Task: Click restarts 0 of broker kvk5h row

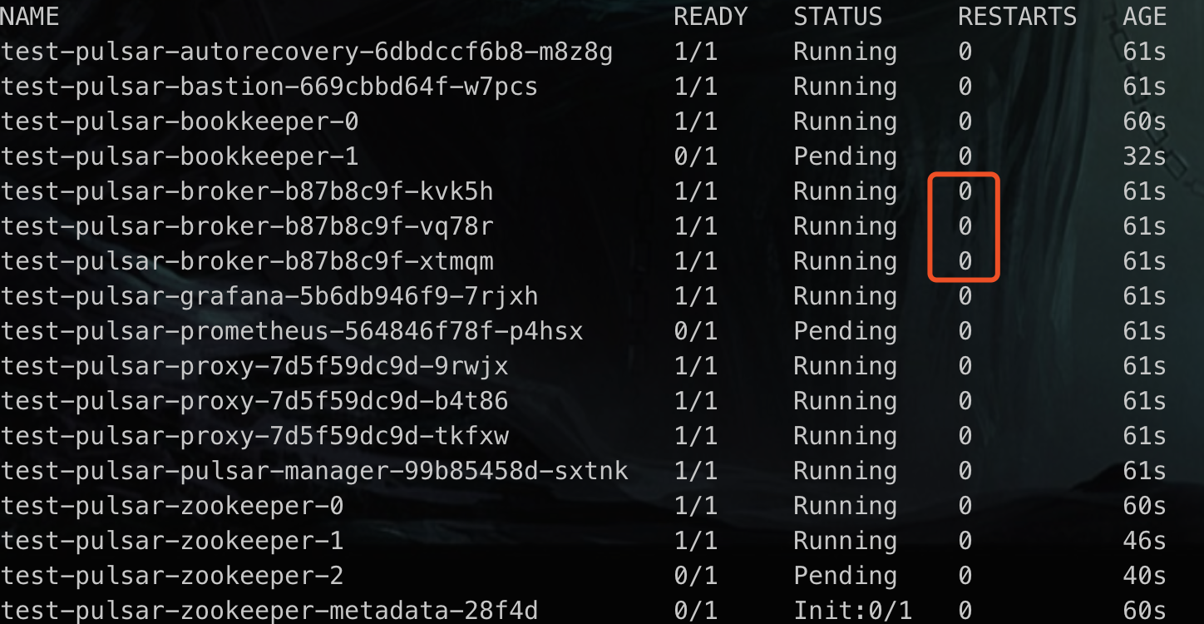Action: [965, 192]
